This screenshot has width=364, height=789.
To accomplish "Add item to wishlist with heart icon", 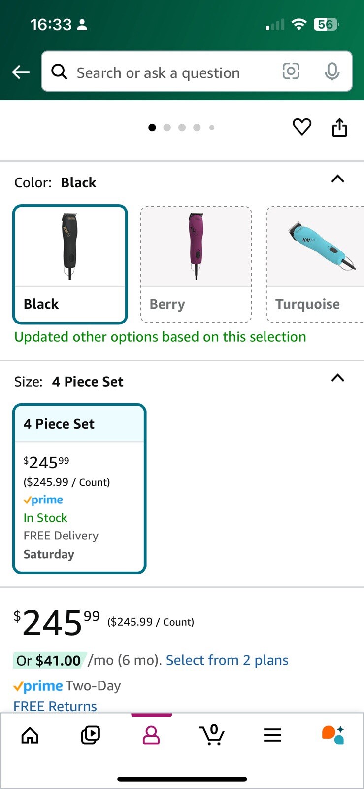I will pos(302,127).
